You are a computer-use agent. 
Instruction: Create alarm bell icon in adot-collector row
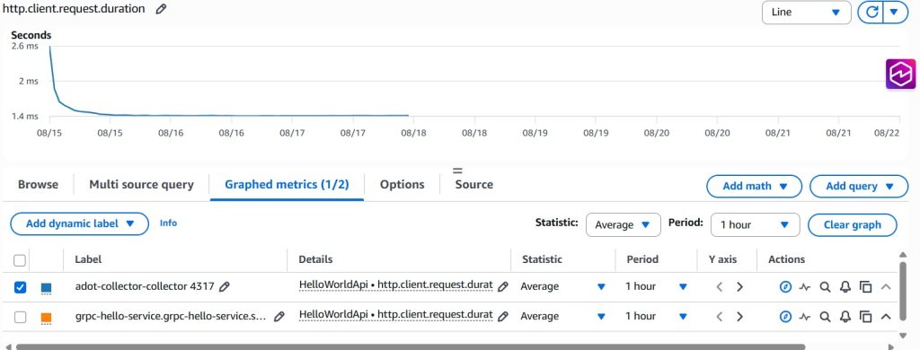click(845, 286)
